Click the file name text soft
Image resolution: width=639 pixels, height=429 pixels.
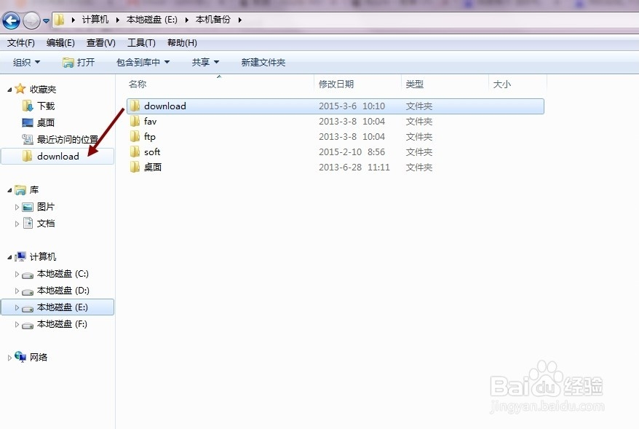click(x=152, y=151)
